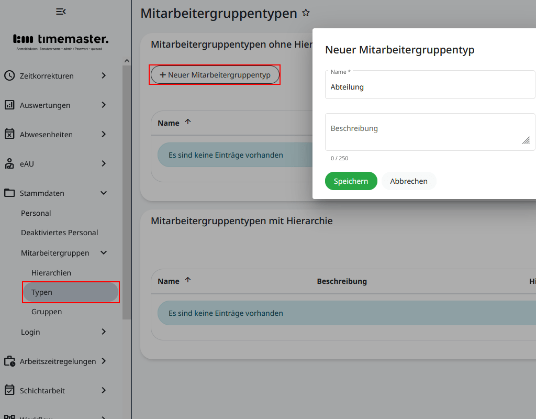The width and height of the screenshot is (536, 419).
Task: Toggle the Name column sort arrow
Action: point(187,122)
